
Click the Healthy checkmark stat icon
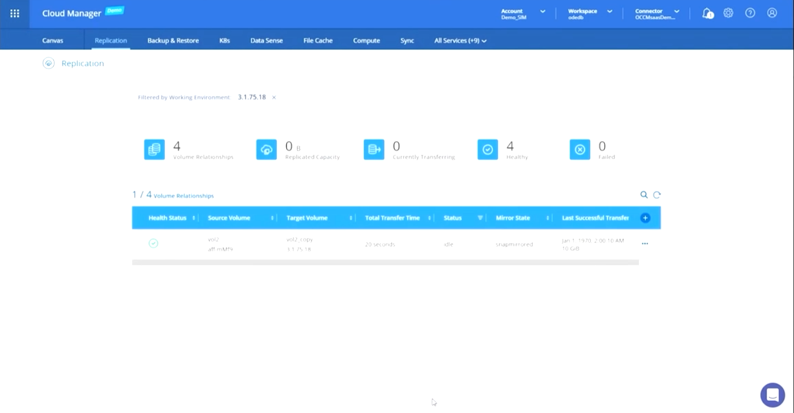(488, 149)
